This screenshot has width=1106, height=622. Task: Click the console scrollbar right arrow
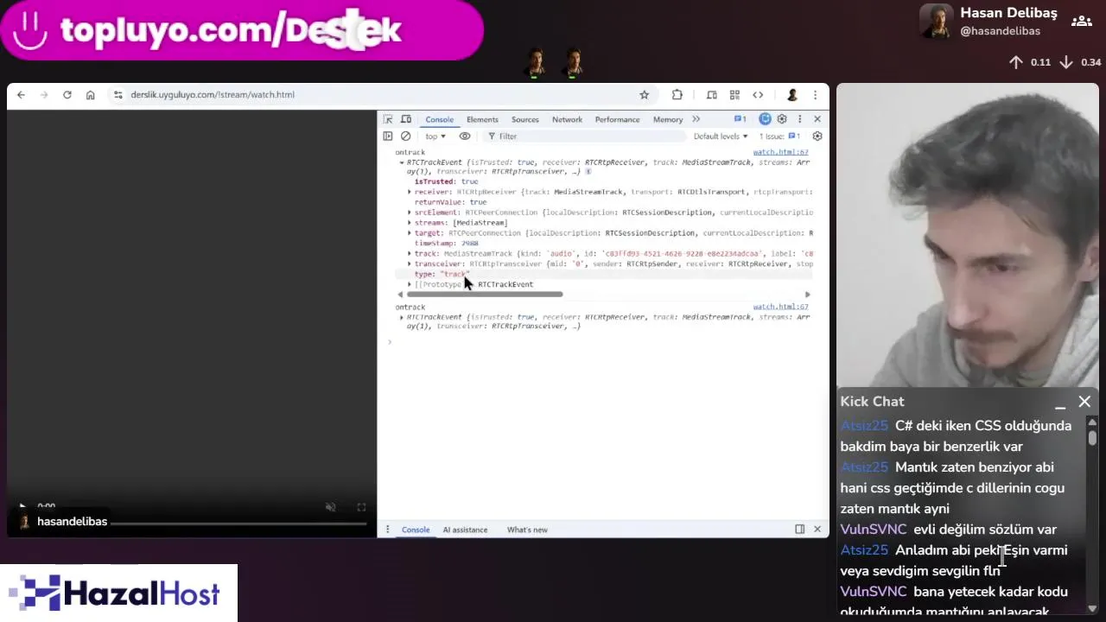point(808,295)
